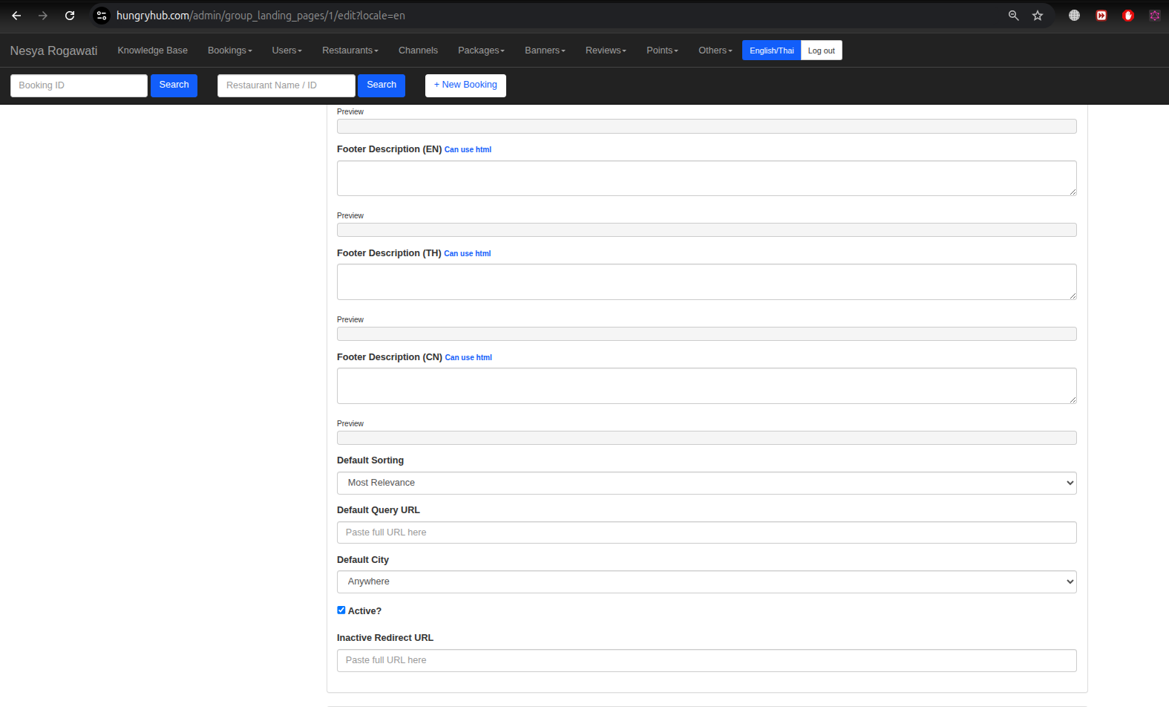
Task: Click the zoom magnifier icon in address bar
Action: [1013, 16]
